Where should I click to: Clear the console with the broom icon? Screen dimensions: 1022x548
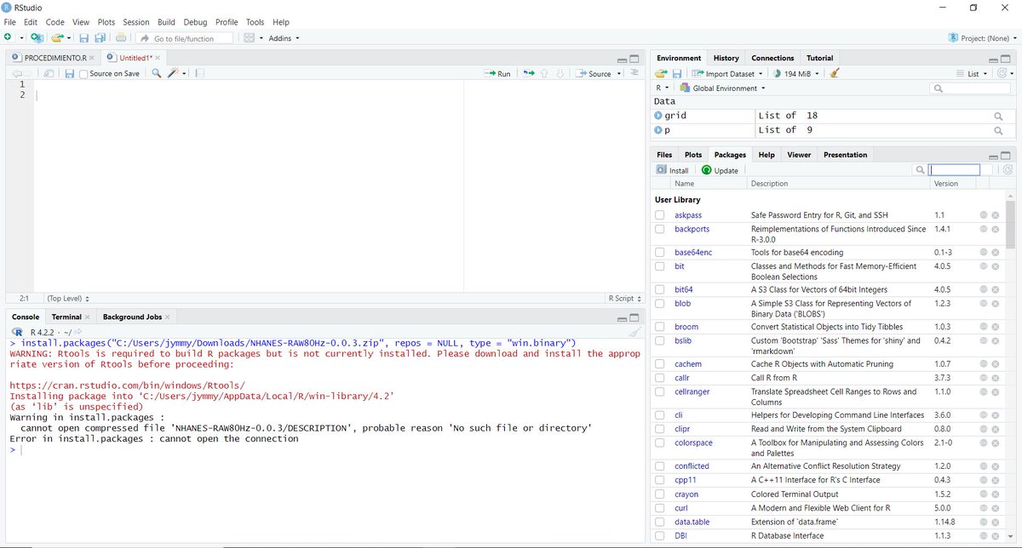[634, 332]
